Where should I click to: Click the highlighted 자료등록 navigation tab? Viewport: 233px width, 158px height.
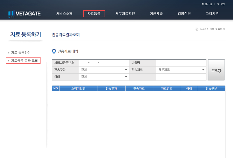coord(94,14)
